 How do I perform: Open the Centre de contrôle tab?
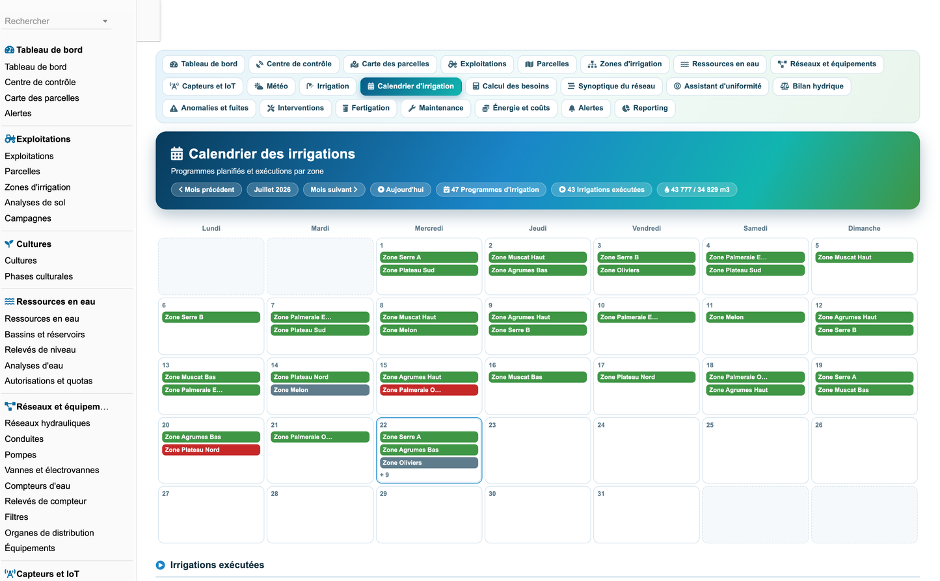pyautogui.click(x=293, y=64)
